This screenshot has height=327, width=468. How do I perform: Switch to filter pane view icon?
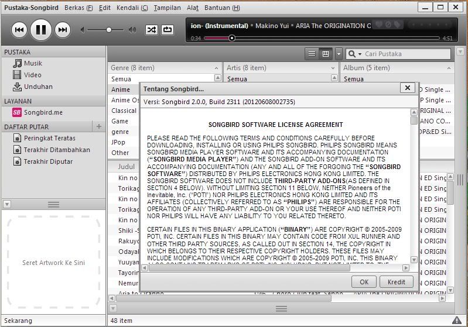pyautogui.click(x=326, y=54)
